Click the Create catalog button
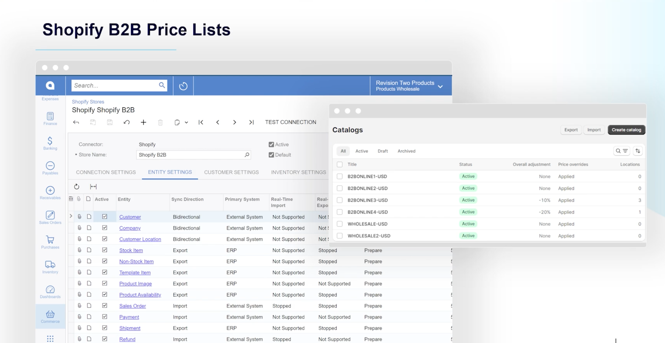Screen dimensions: 665x343 pyautogui.click(x=627, y=130)
